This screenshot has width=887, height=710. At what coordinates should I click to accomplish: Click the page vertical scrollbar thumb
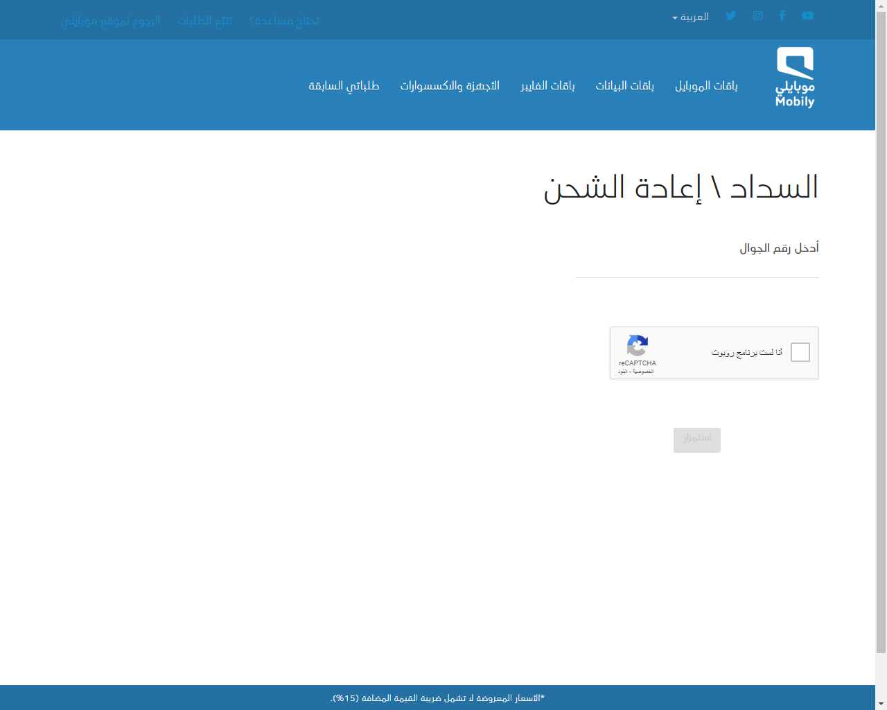pos(881,332)
